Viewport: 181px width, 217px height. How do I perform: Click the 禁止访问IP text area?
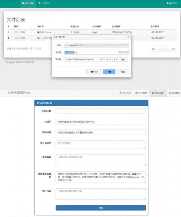pyautogui.click(x=101, y=145)
